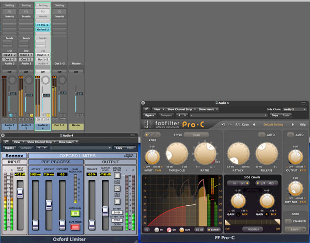The height and width of the screenshot is (243, 310).
Task: Open the FF Pro-C insert slot on Audio 4
Action: [43, 25]
